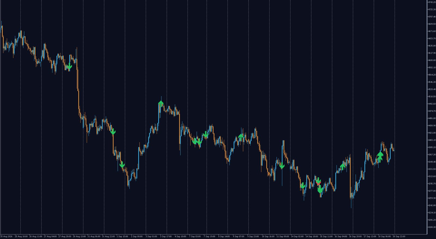This screenshot has width=436, height=239.
Task: Select the 4206.20 price level label
Action: click(x=432, y=220)
